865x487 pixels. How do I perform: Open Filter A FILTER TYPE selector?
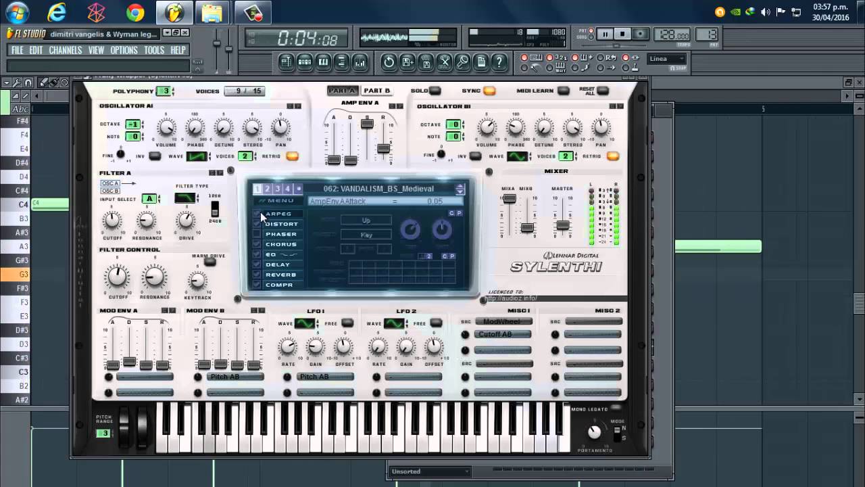tap(185, 198)
